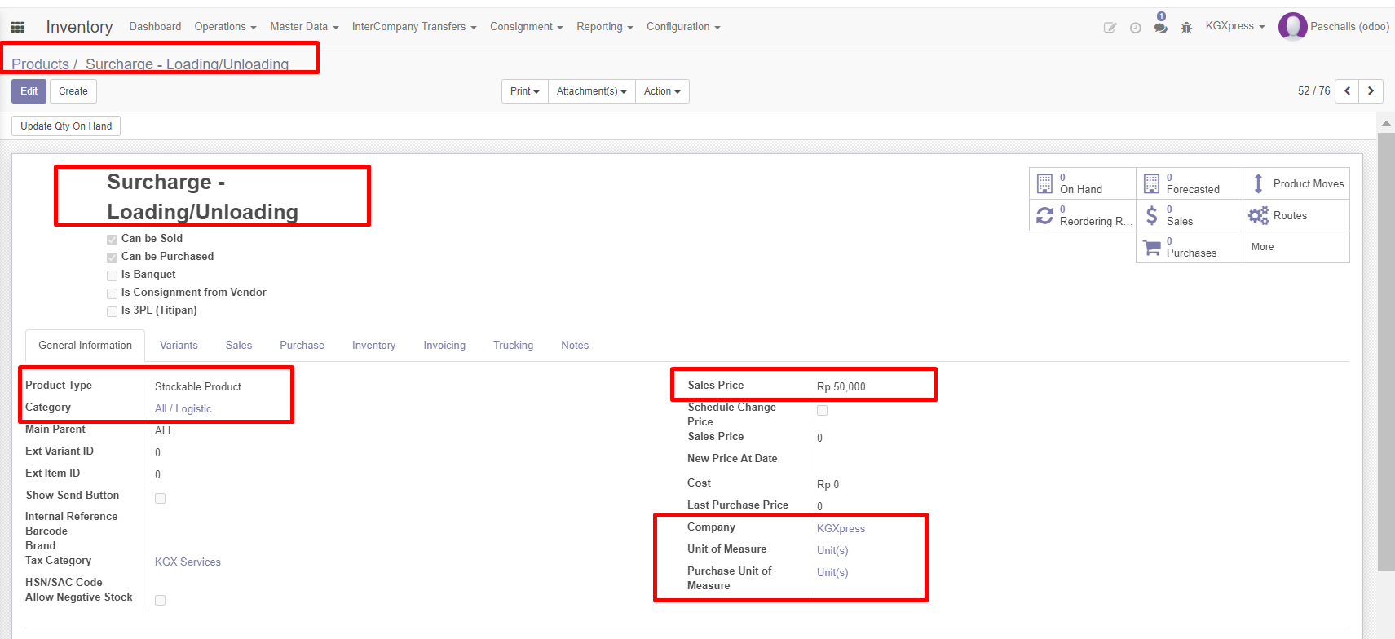Expand the Consignment menu

[x=527, y=27]
